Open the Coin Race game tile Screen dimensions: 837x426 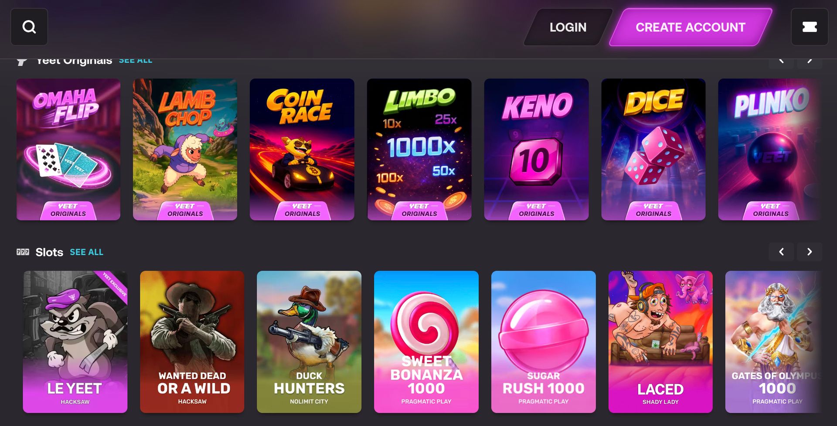pyautogui.click(x=302, y=150)
